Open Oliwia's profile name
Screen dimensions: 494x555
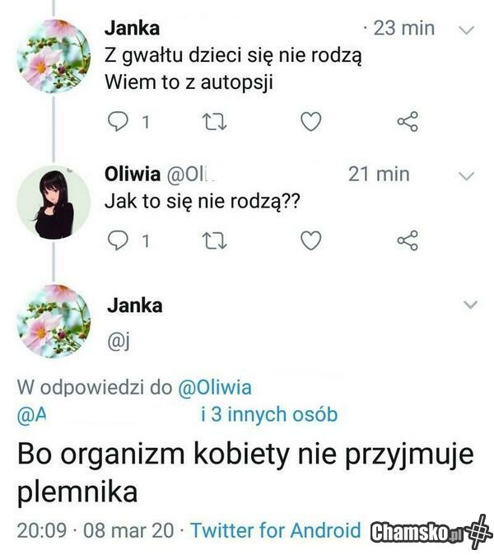[x=132, y=175]
